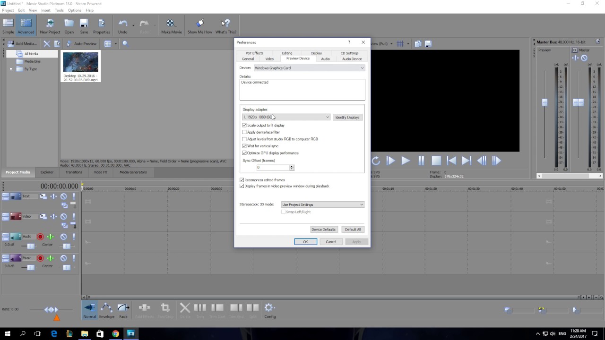Select the Normal edit tool
This screenshot has height=340, width=605.
89,311
